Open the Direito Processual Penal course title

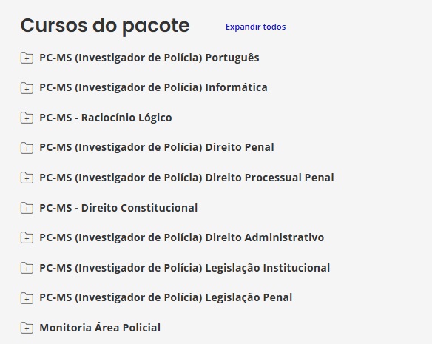pyautogui.click(x=186, y=178)
